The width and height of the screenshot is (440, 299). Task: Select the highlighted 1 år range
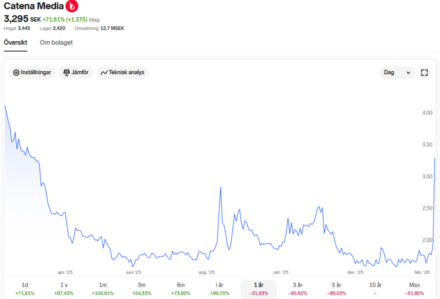pyautogui.click(x=258, y=289)
